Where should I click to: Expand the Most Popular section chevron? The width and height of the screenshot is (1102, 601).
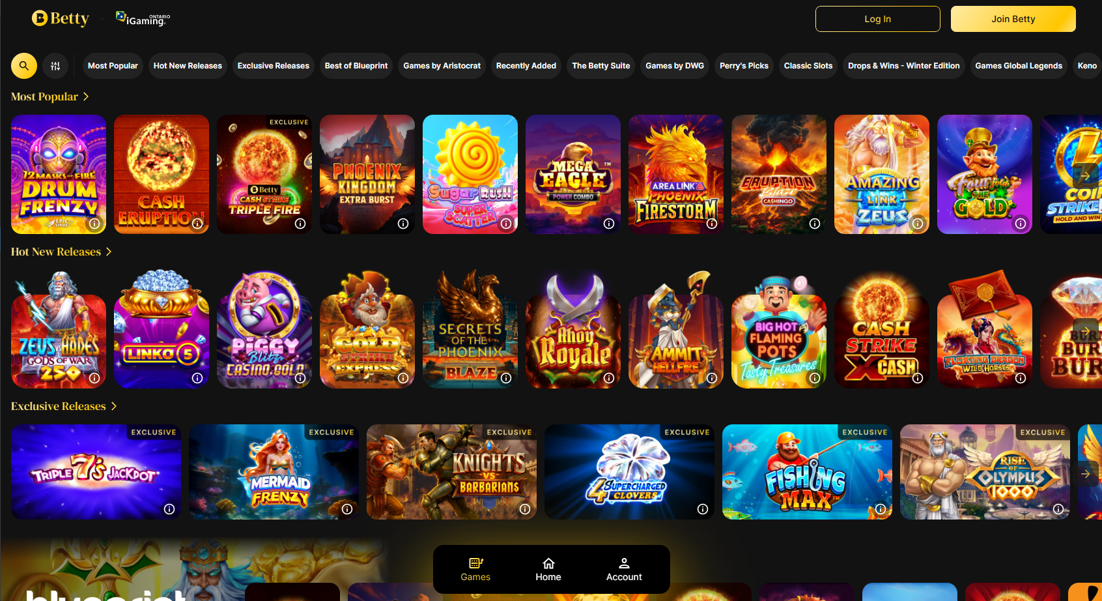(85, 96)
